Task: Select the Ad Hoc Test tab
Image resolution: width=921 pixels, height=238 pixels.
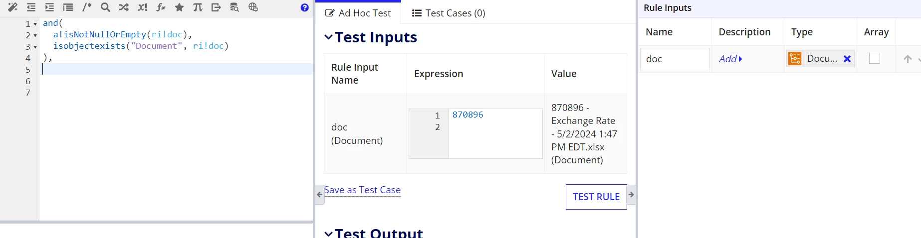Action: 358,13
